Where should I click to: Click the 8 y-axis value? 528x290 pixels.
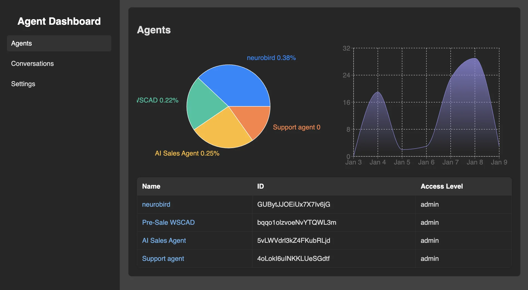(x=348, y=129)
